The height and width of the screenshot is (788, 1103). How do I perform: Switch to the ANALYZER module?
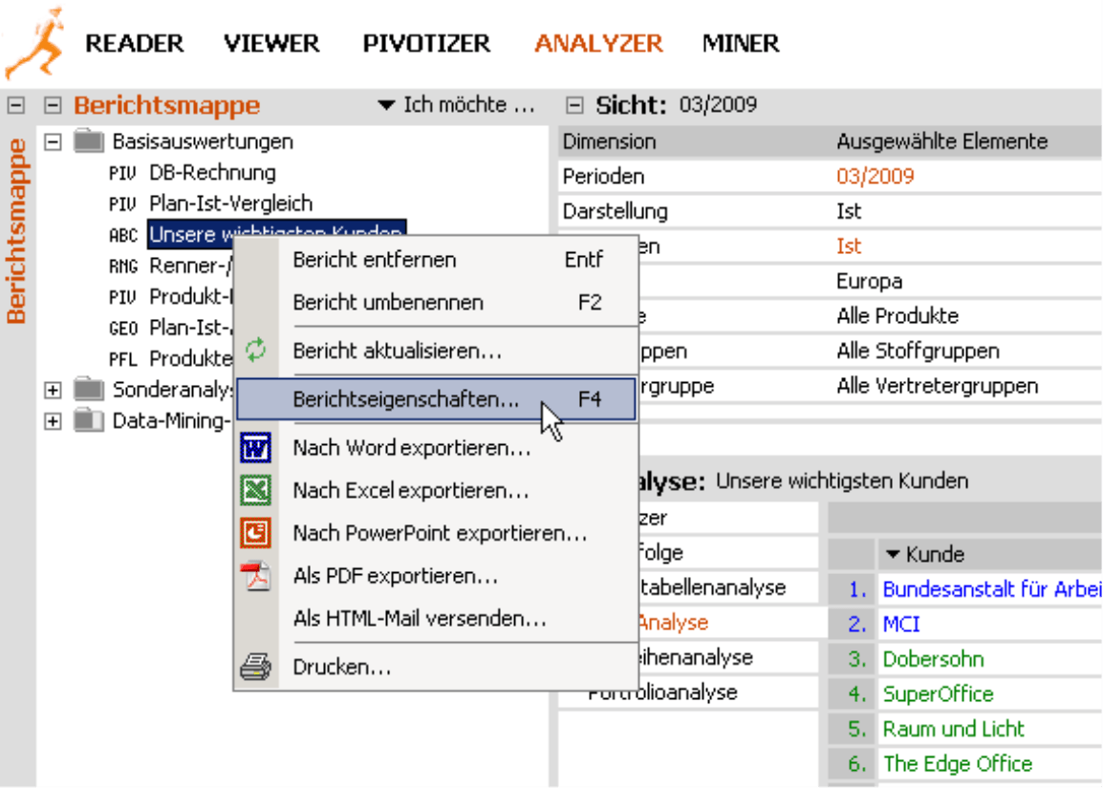(598, 44)
